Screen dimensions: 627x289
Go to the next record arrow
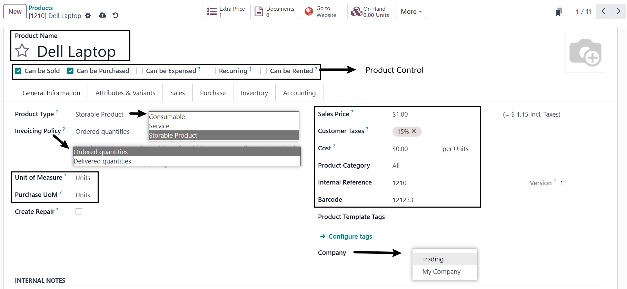pyautogui.click(x=618, y=11)
